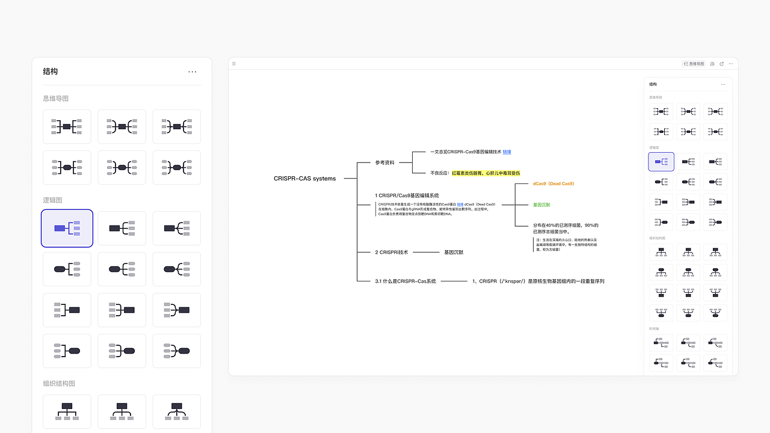Enlarged panel: pick two-sided mind map, rectangle root, curly braces
This screenshot has width=770, height=433.
click(x=122, y=126)
